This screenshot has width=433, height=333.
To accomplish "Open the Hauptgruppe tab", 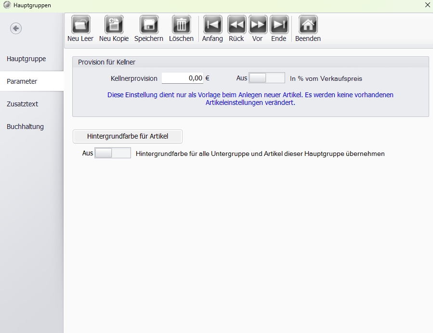I will click(x=32, y=59).
